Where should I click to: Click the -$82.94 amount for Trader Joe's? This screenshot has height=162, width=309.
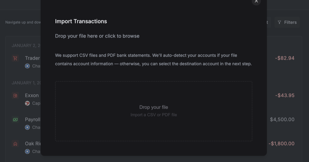285,58
